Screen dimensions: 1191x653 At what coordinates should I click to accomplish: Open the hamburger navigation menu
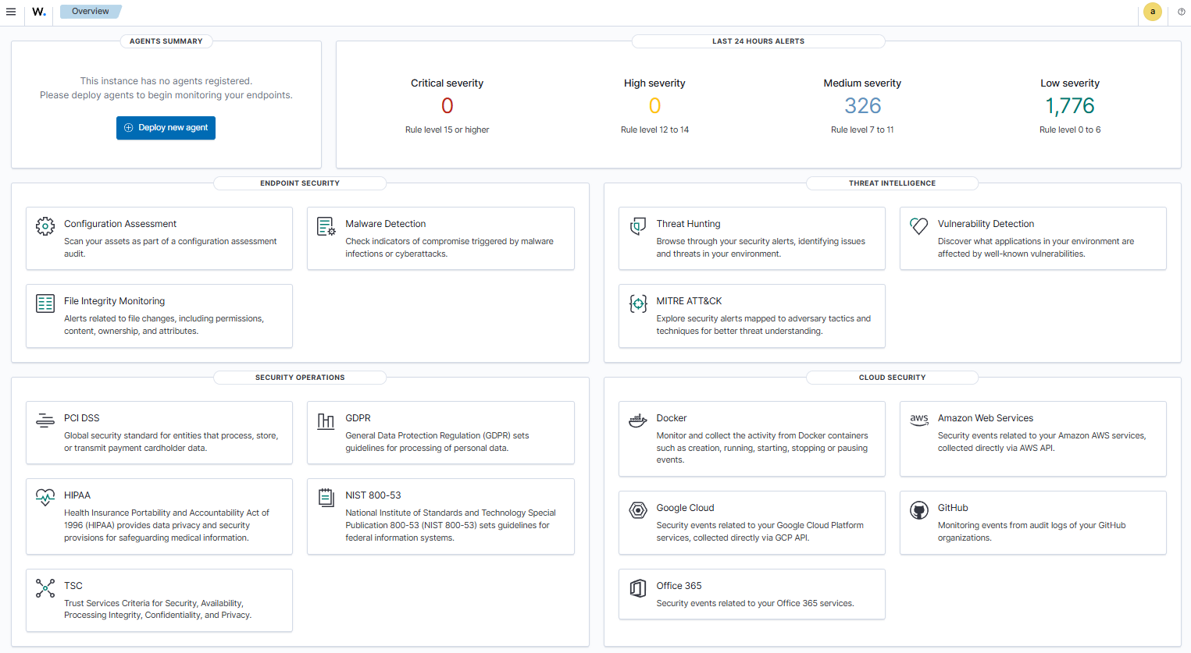tap(11, 12)
